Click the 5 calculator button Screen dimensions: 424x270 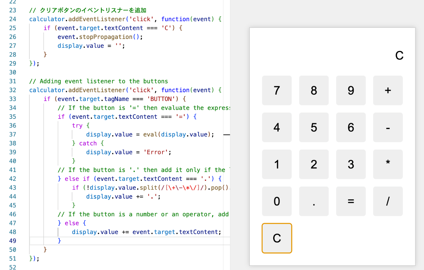pos(314,127)
